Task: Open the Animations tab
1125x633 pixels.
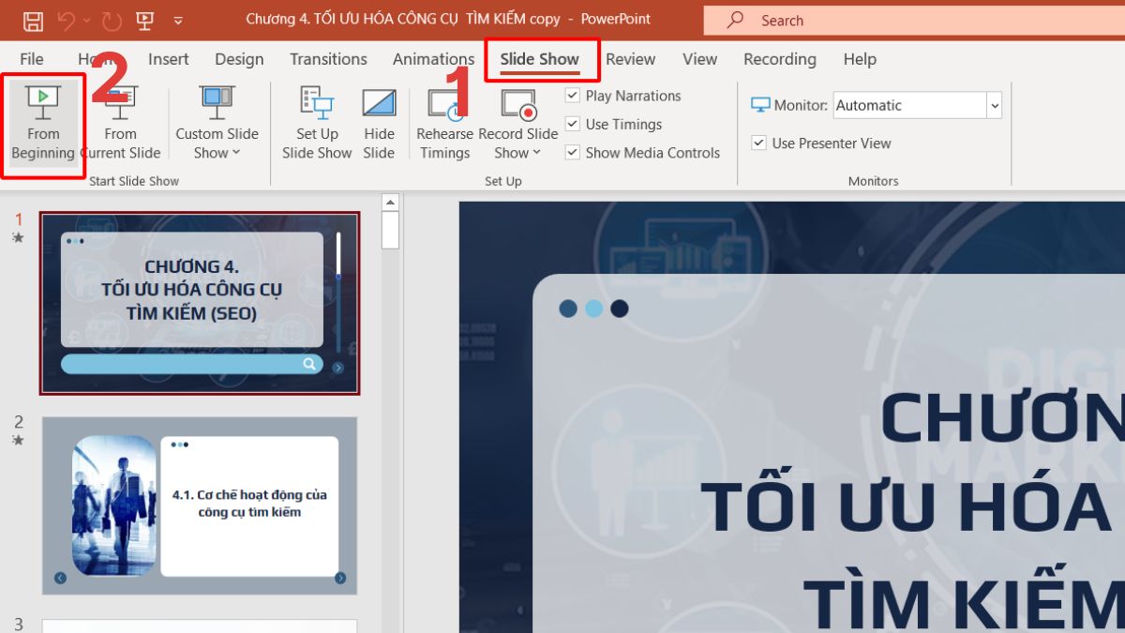Action: 433,59
